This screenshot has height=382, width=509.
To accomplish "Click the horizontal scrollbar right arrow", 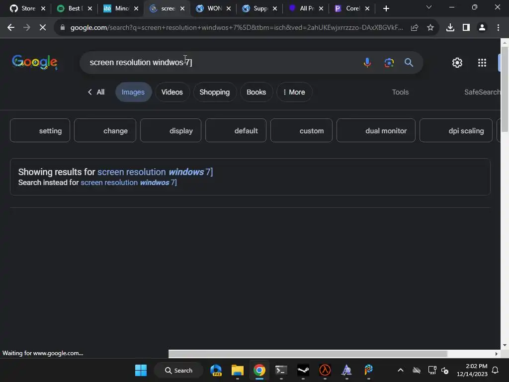I will [497, 354].
